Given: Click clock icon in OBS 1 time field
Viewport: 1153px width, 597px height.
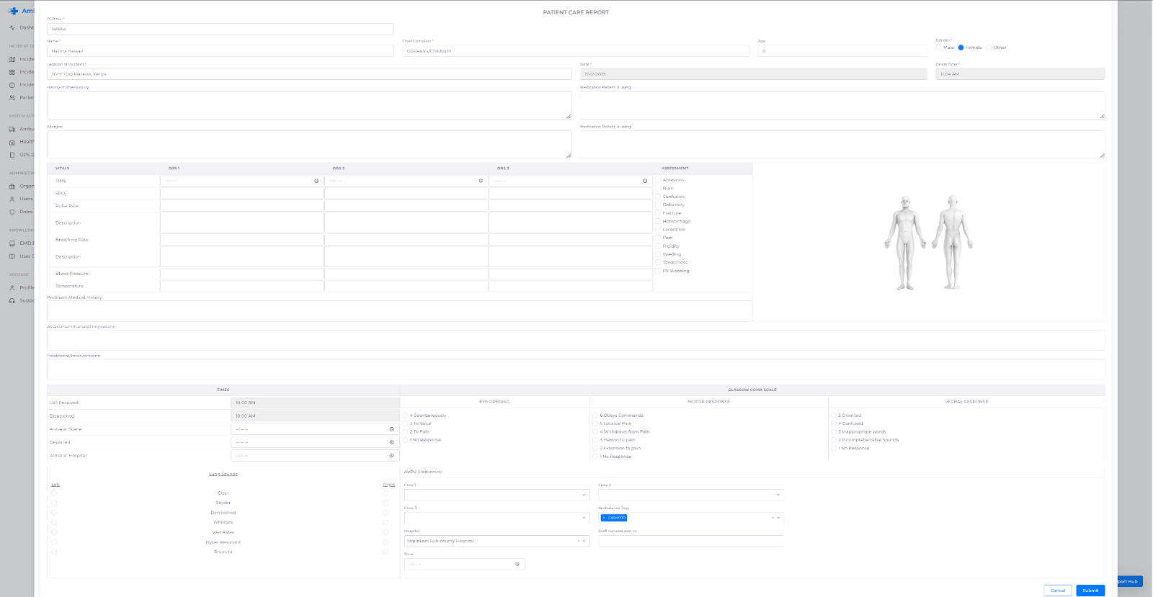Looking at the screenshot, I should click(316, 181).
